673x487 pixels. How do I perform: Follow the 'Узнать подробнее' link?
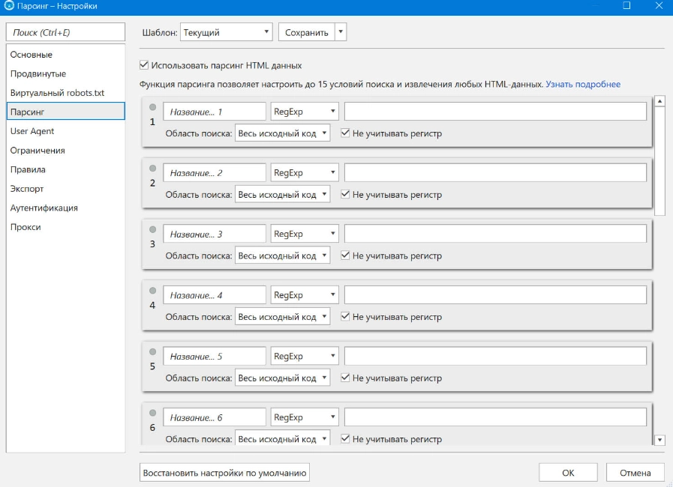583,85
